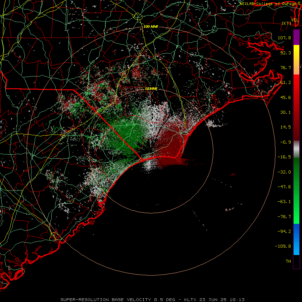Select the 30.1 scale value

286,112
